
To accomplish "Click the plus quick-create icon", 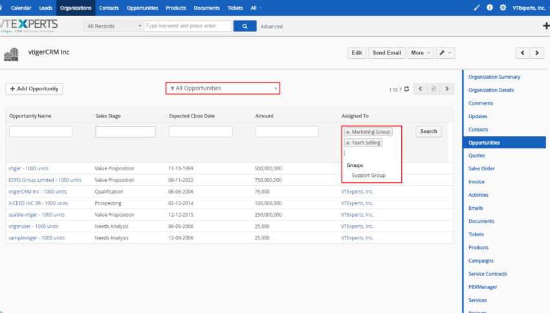I will click(546, 26).
